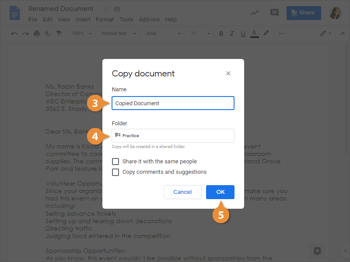Open the font size 11 dropdown
The height and width of the screenshot is (262, 350).
200,34
